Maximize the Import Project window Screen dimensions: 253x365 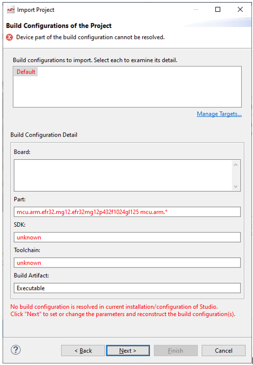(217, 9)
